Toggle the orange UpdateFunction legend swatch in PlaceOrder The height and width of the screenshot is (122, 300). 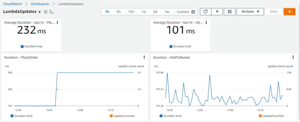(x=111, y=116)
